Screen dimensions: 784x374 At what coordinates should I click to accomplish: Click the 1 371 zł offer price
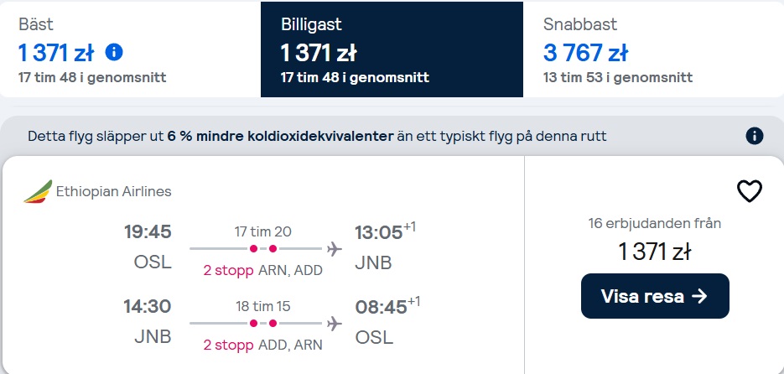[x=655, y=252]
